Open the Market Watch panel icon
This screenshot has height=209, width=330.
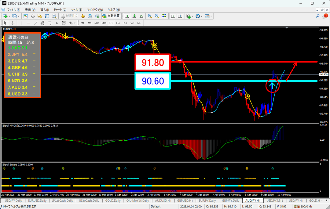click(26, 16)
